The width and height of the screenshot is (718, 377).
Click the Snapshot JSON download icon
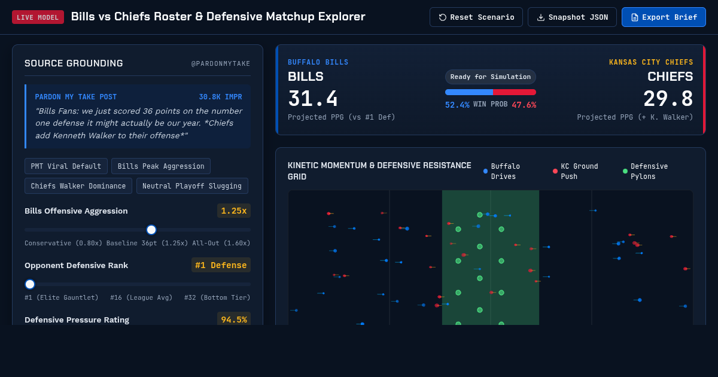pos(541,17)
